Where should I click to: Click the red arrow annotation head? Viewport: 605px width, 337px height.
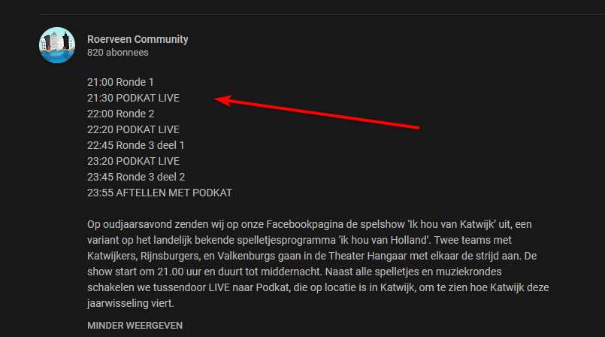(224, 100)
